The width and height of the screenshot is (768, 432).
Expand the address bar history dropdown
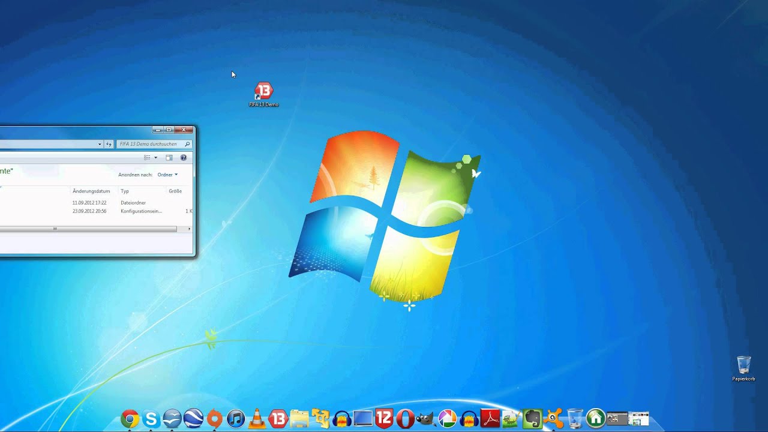[x=100, y=144]
